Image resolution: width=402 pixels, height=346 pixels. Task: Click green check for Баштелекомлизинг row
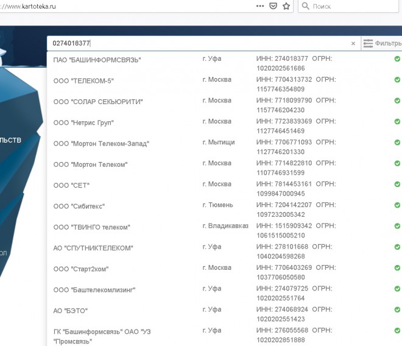tap(397, 289)
